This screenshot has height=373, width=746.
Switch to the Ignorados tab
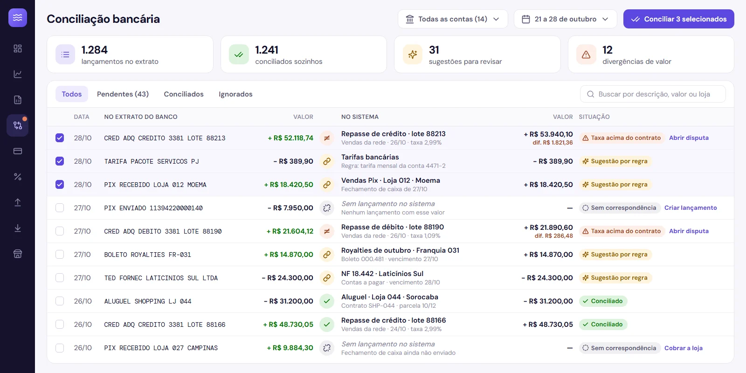point(235,94)
